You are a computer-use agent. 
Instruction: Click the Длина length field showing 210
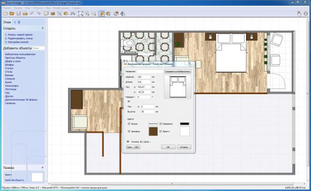click(x=144, y=82)
